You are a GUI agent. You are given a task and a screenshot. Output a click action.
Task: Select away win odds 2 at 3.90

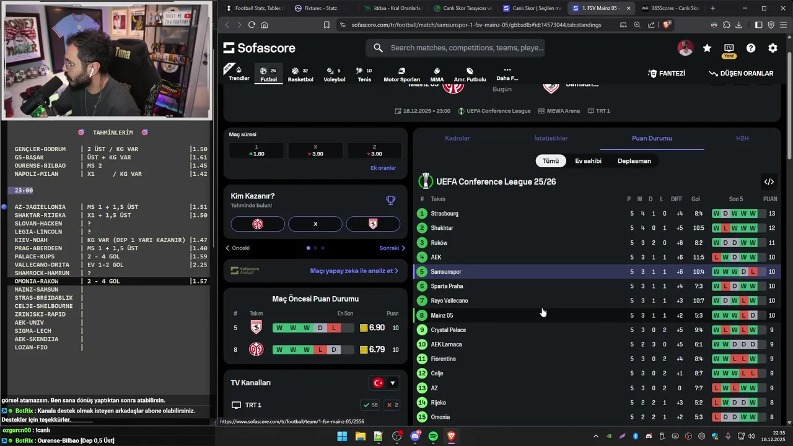pos(374,151)
